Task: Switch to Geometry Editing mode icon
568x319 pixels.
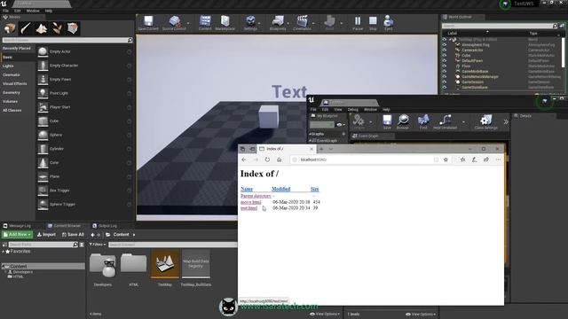Action: coord(73,28)
